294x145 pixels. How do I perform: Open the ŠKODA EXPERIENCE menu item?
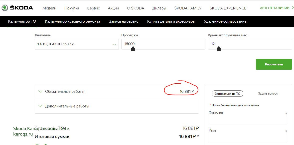tap(228, 8)
